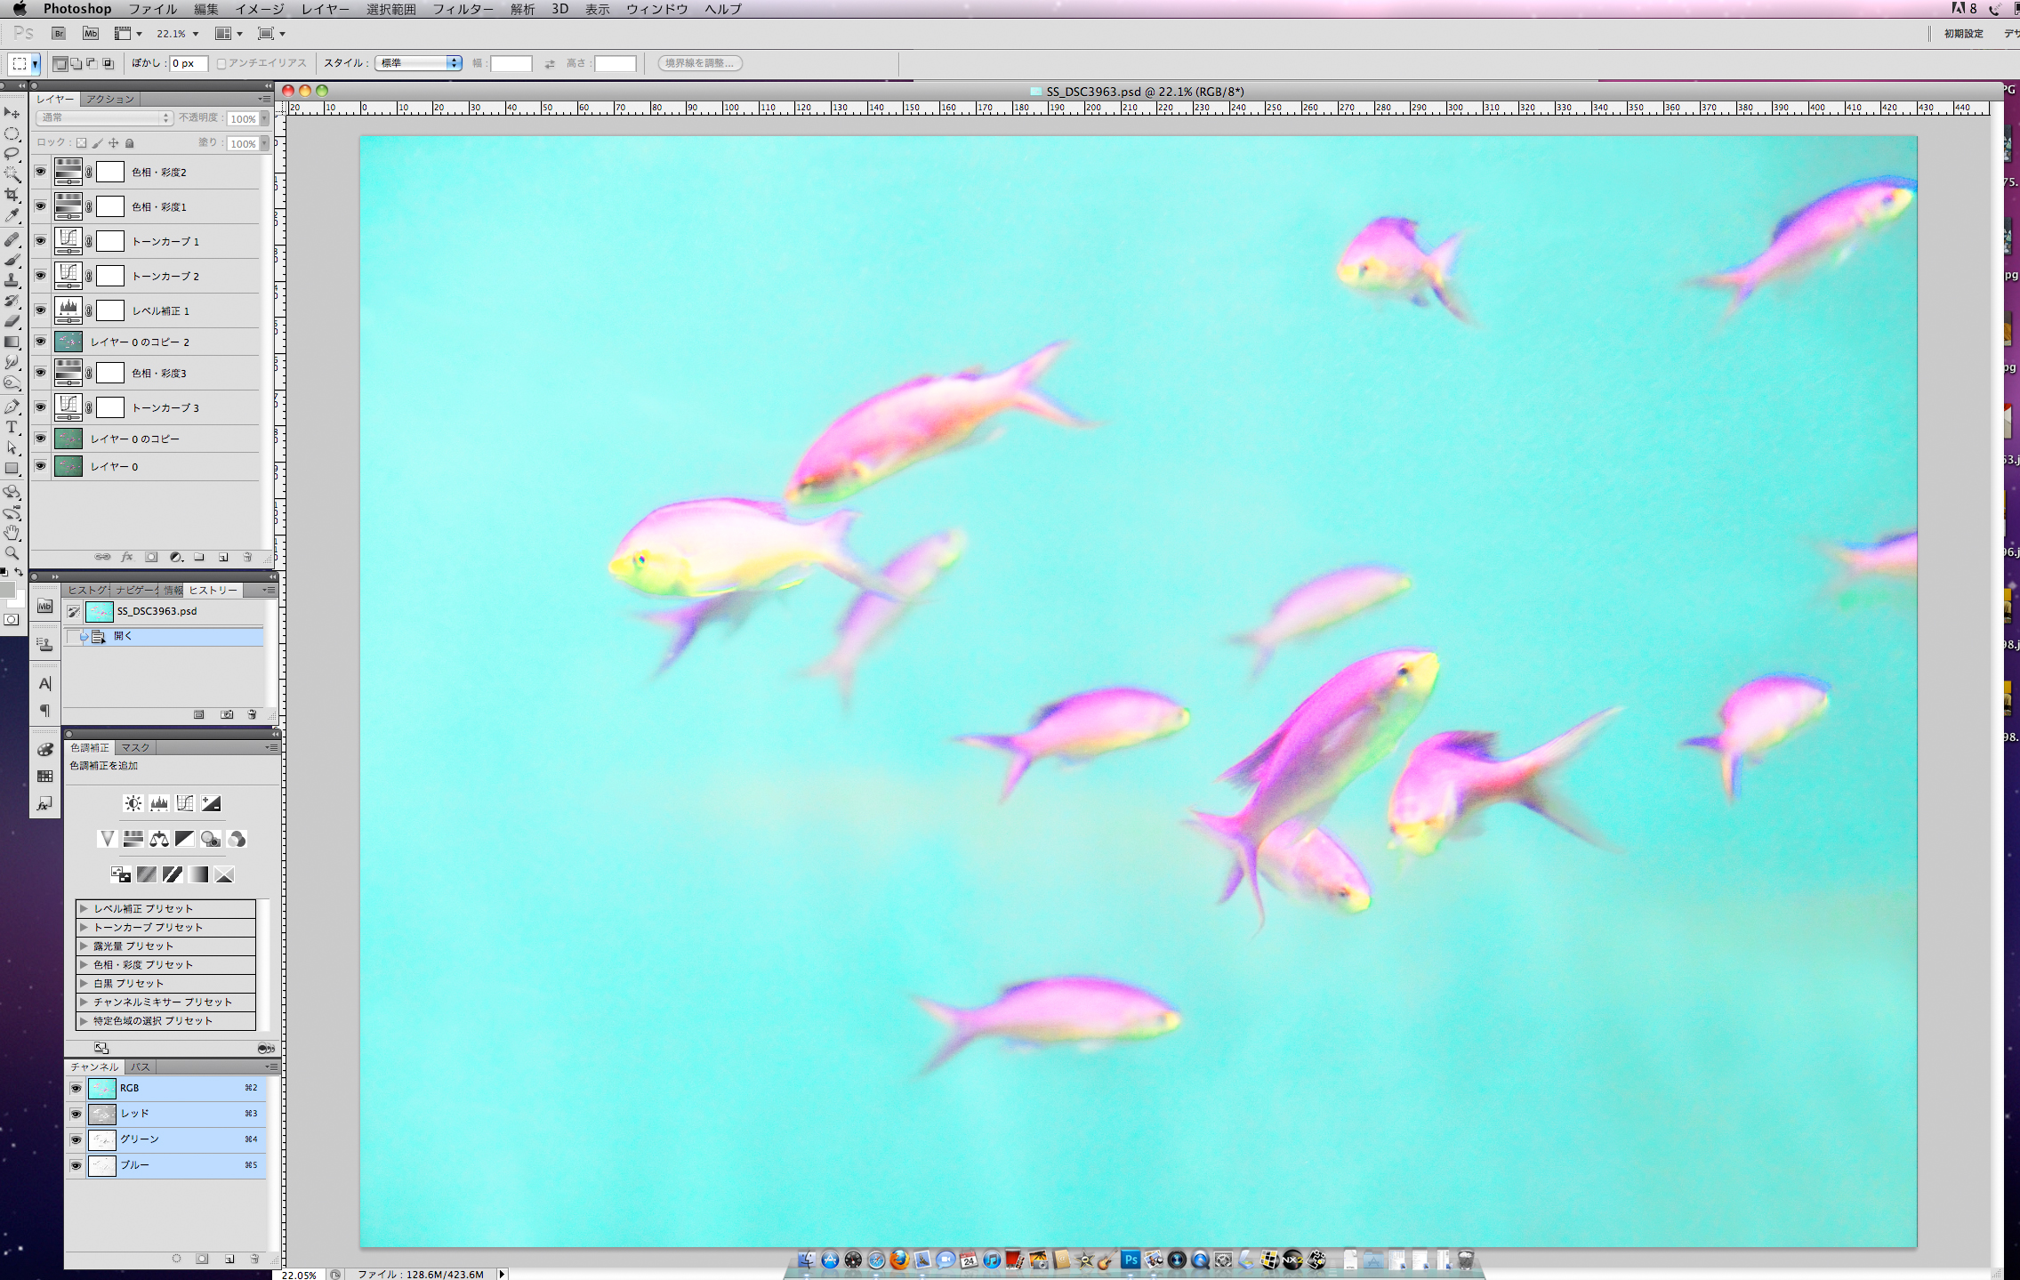Image resolution: width=2020 pixels, height=1280 pixels.
Task: Click the 境界線を調整 button
Action: click(700, 63)
